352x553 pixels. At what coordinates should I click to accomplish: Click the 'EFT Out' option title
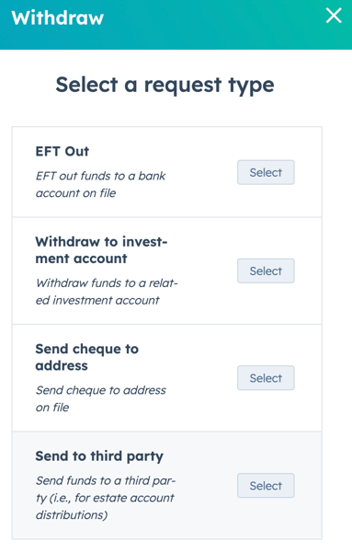(62, 151)
